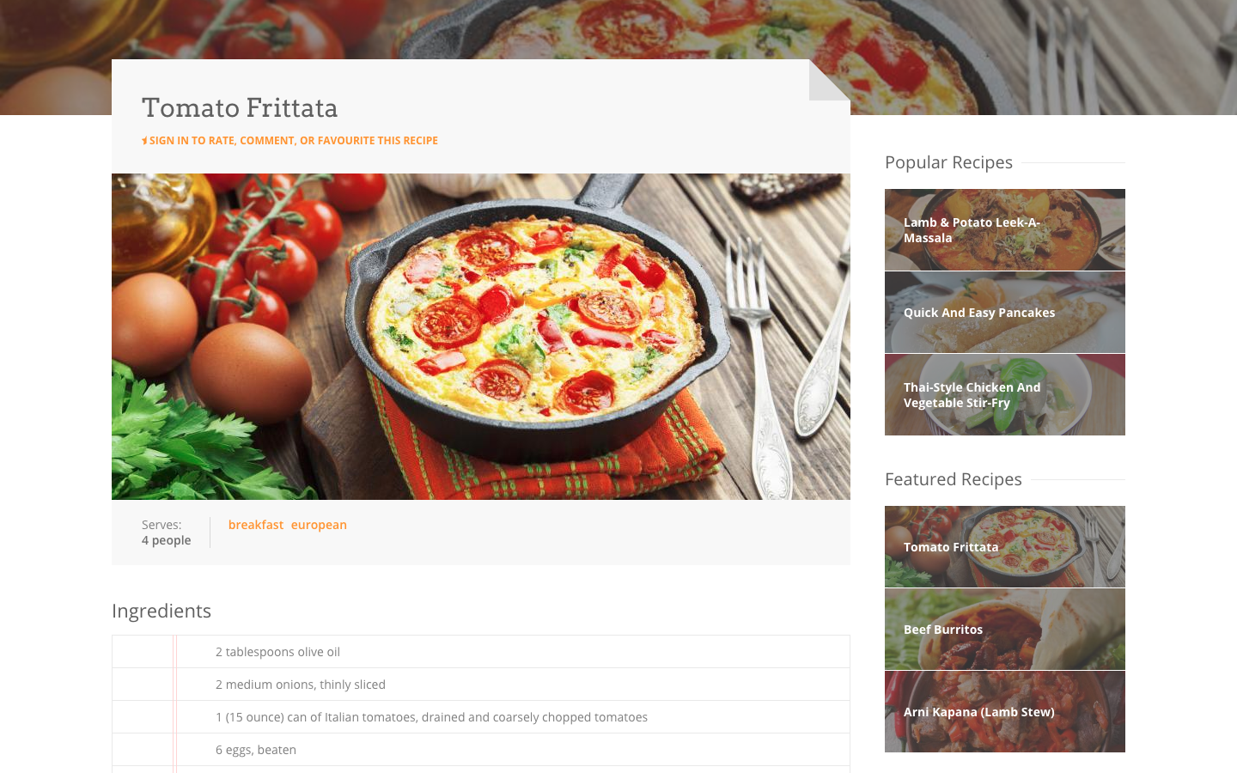
Task: Open Lamb & Potato Leek-A-Massala recipe
Action: [x=1005, y=230]
